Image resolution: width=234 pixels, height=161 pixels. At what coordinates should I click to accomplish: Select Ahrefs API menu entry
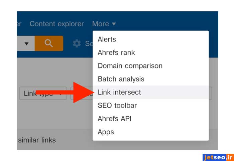pyautogui.click(x=150, y=119)
